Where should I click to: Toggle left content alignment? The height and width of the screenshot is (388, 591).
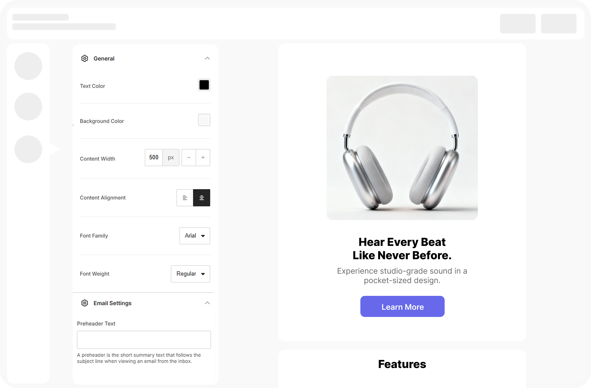(185, 198)
